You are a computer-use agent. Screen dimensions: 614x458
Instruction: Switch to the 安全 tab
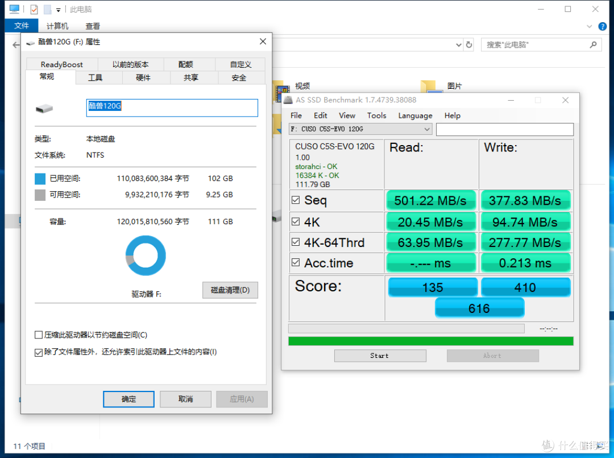(x=239, y=77)
